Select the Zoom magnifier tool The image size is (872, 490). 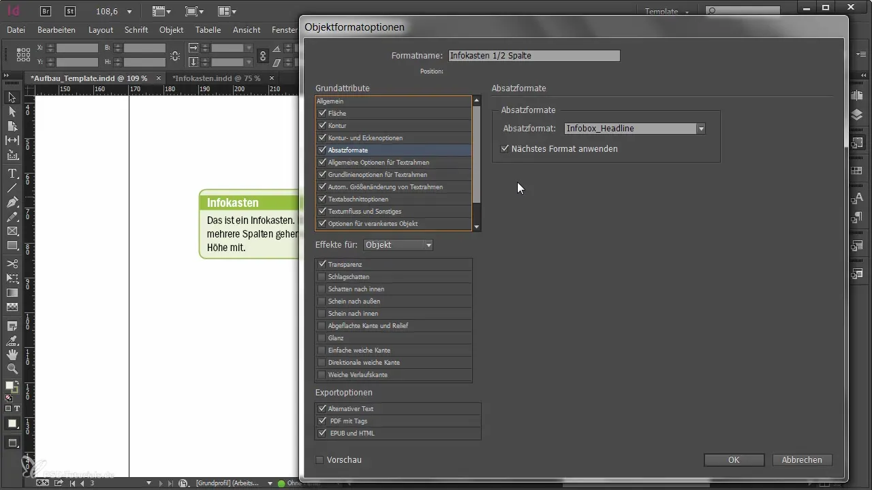click(x=12, y=368)
